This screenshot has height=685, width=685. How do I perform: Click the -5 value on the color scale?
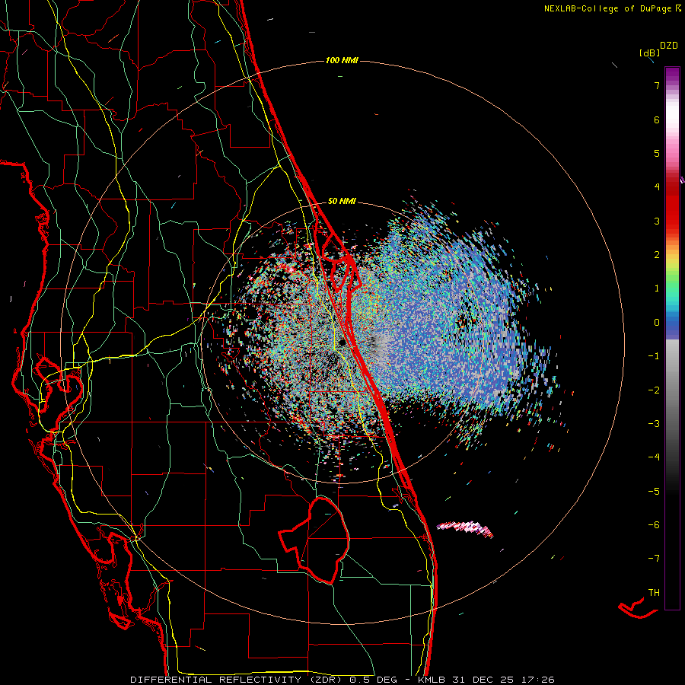(654, 492)
